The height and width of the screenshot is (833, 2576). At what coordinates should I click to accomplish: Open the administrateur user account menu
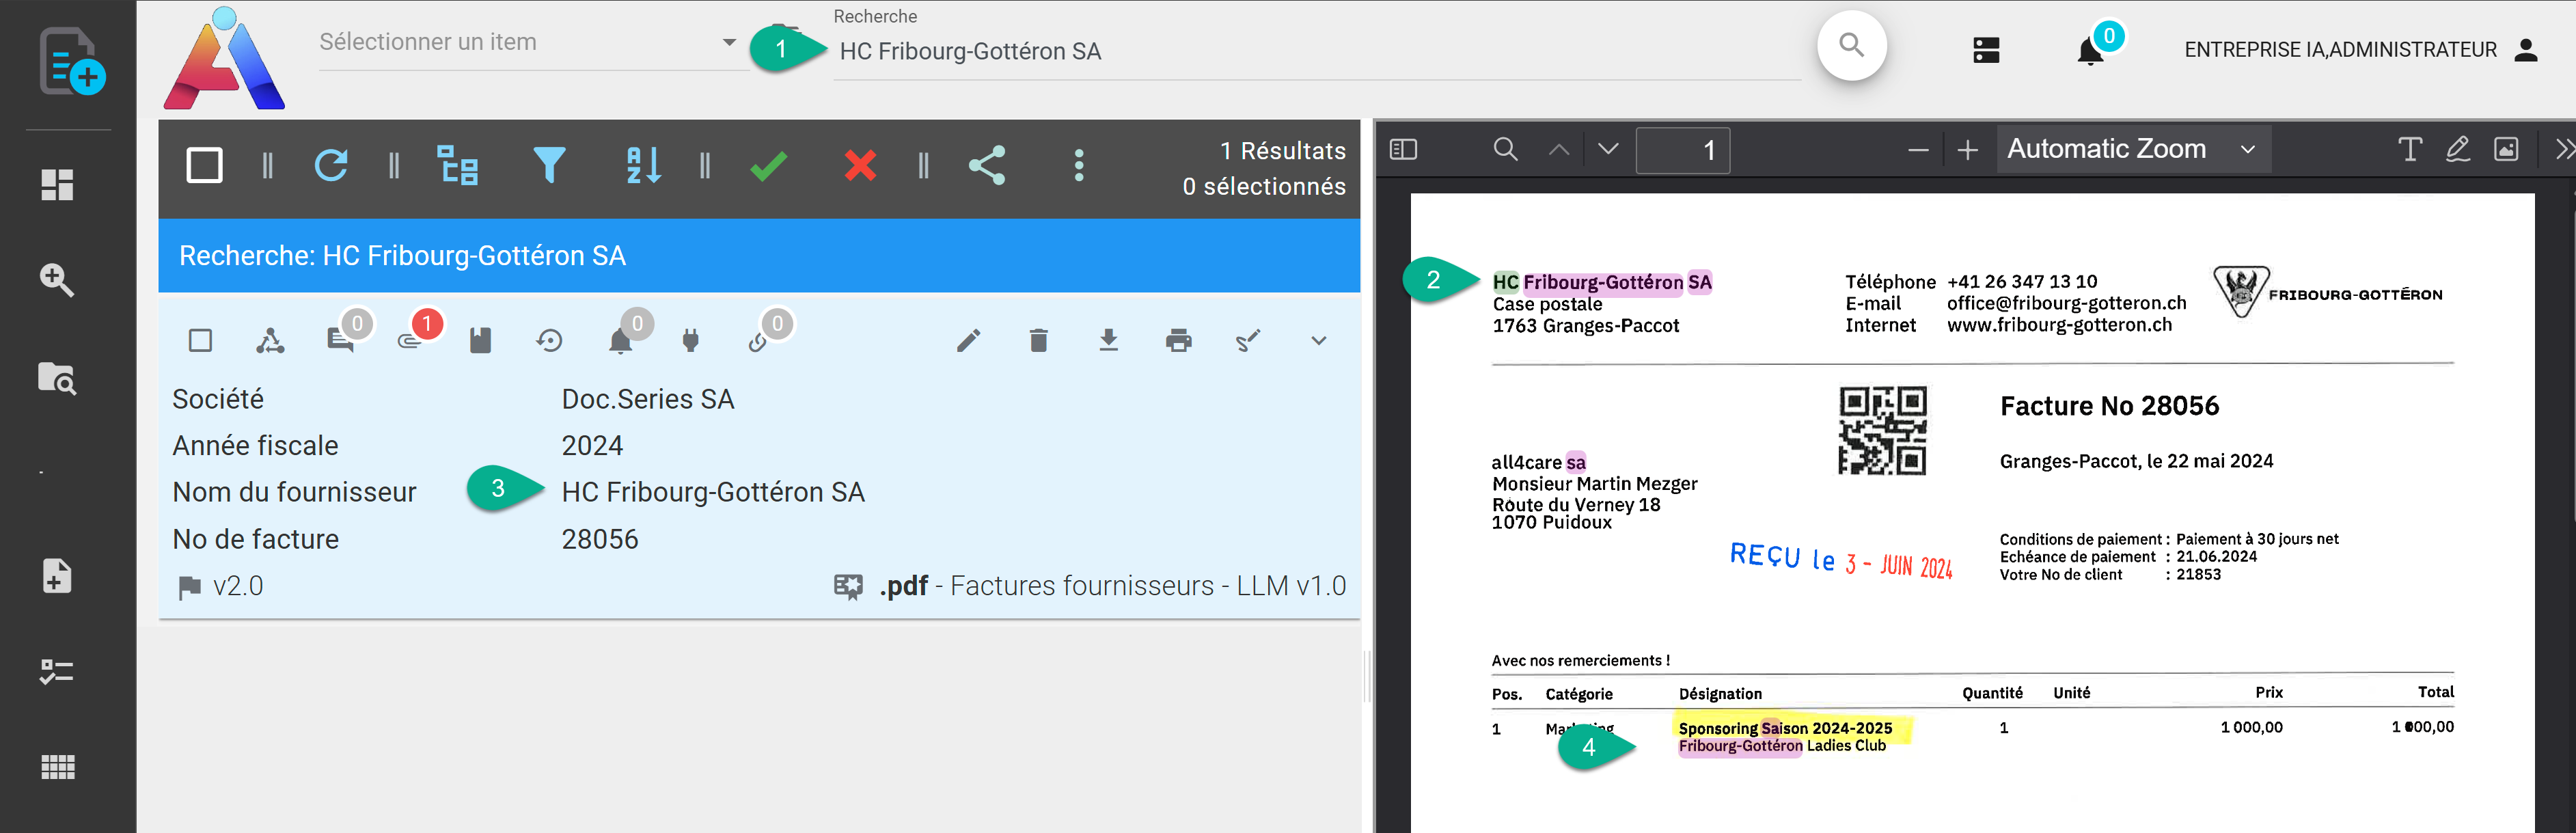pyautogui.click(x=2525, y=50)
